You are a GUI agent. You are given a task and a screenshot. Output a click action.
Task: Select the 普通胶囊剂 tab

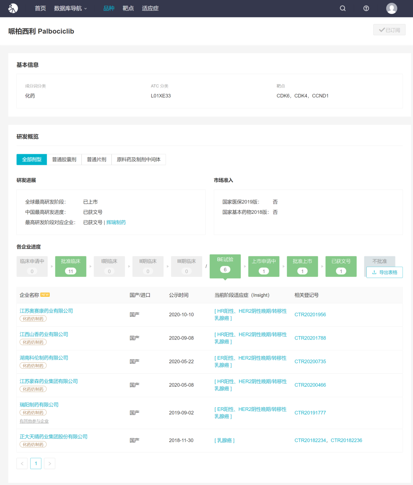64,159
